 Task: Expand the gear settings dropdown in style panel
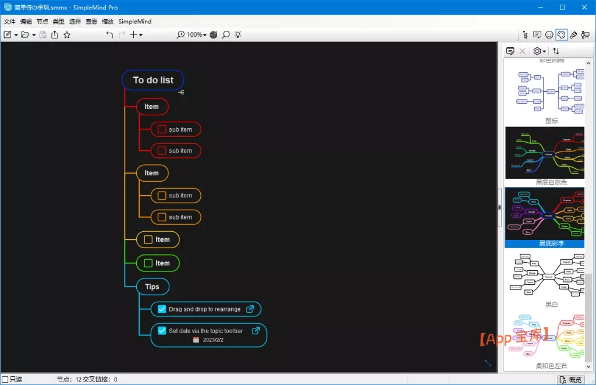point(544,51)
